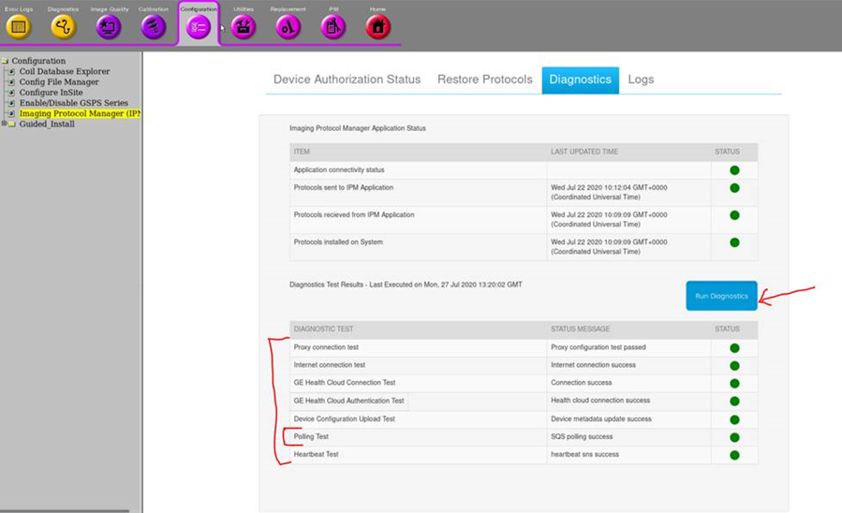Click icon beside Config File Manager

pyautogui.click(x=11, y=82)
